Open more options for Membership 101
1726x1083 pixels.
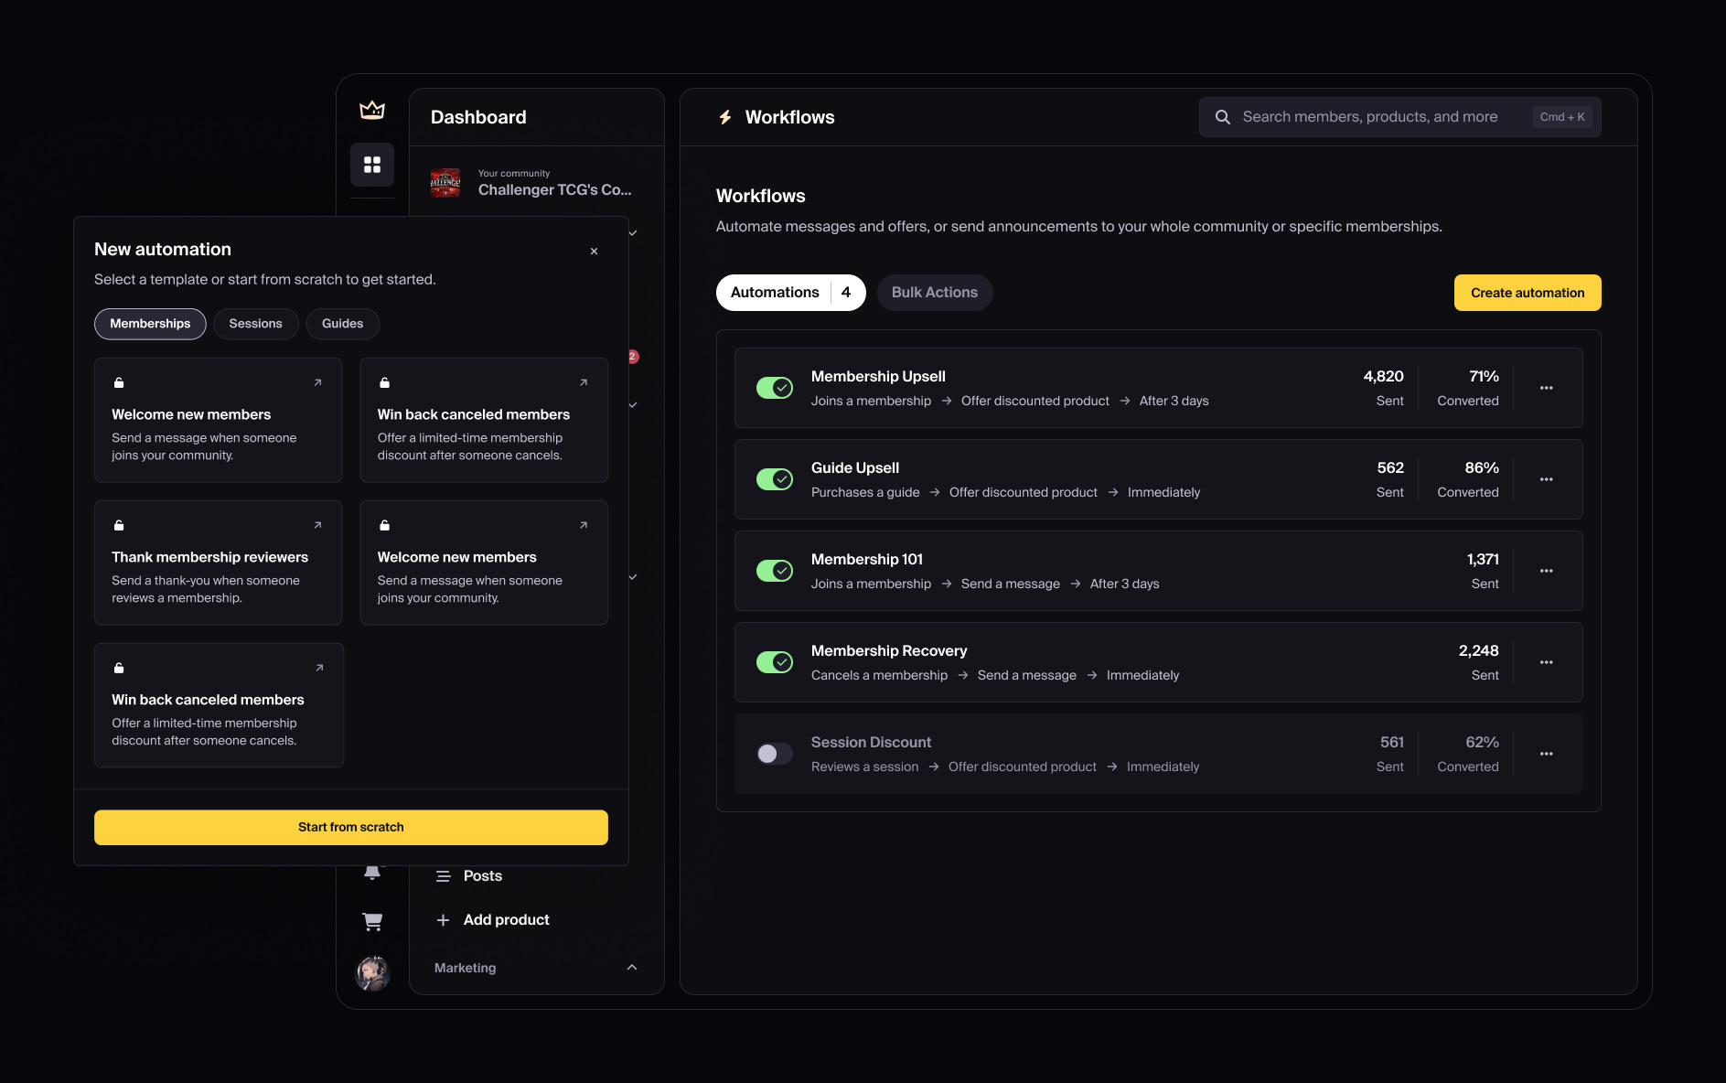tap(1546, 571)
